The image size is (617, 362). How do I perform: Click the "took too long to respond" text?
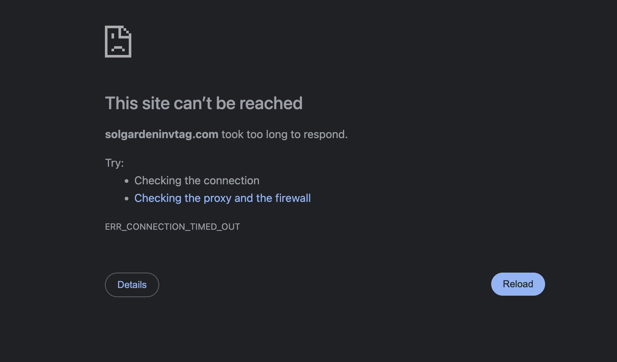click(x=284, y=134)
